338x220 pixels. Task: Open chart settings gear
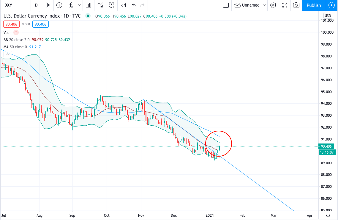click(273, 5)
